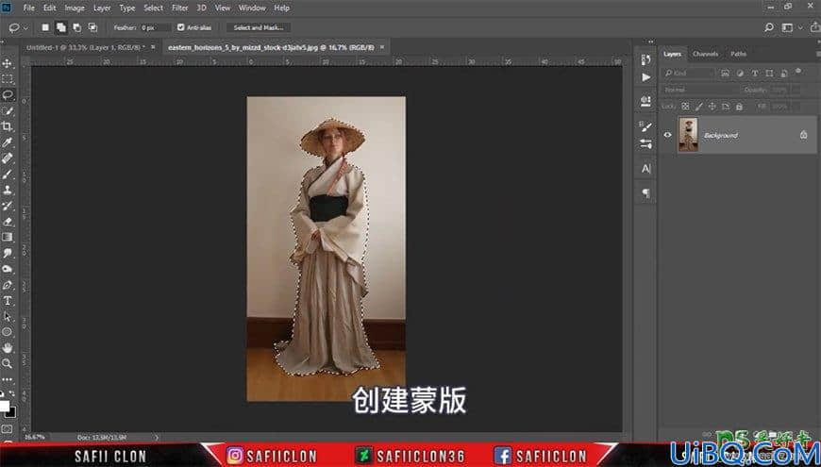Viewport: 821px width, 467px height.
Task: Open the Edit Toolbar three-dots button
Action: tap(8, 379)
